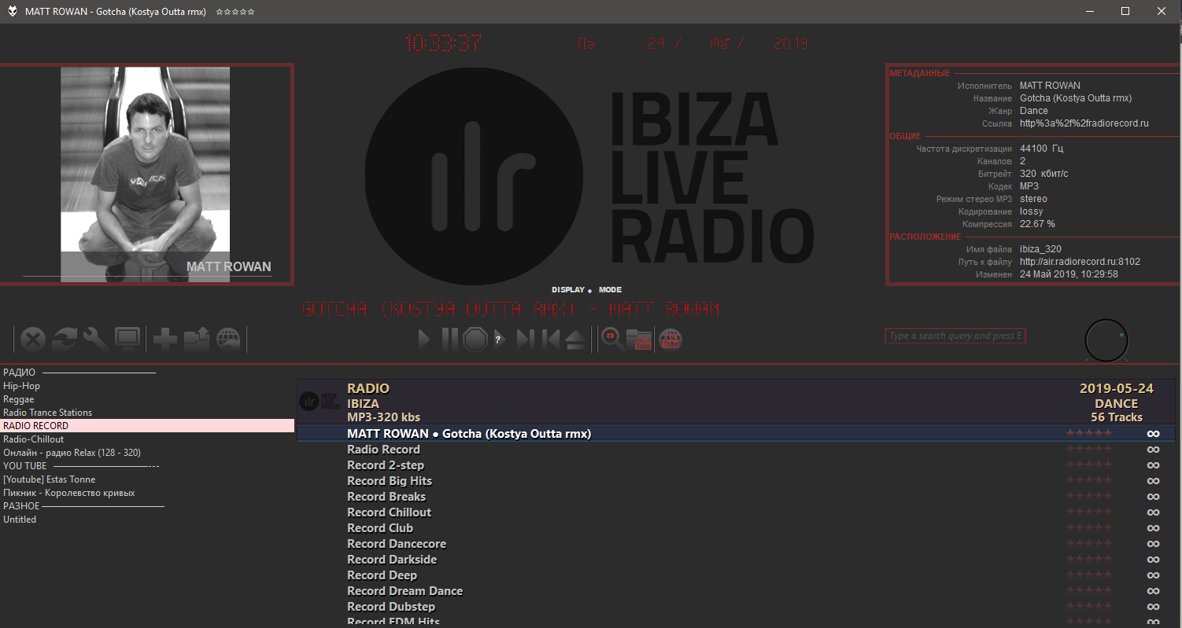Toggle the DISPLAY MODE switch
1182x628 pixels.
(x=589, y=290)
